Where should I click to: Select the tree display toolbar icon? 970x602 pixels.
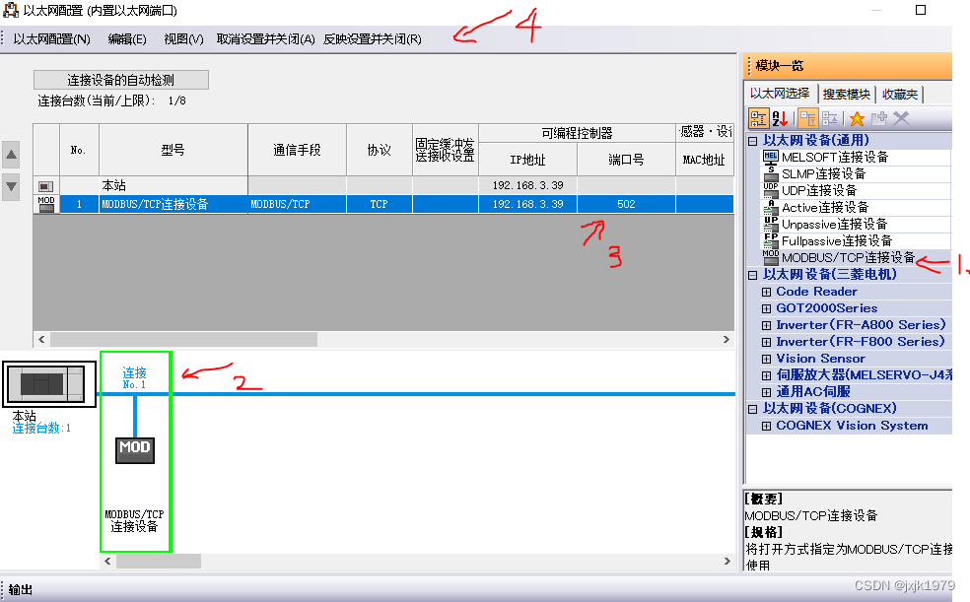pos(759,117)
